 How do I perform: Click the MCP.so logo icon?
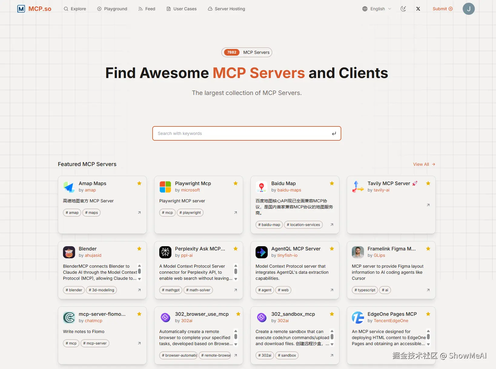(21, 9)
